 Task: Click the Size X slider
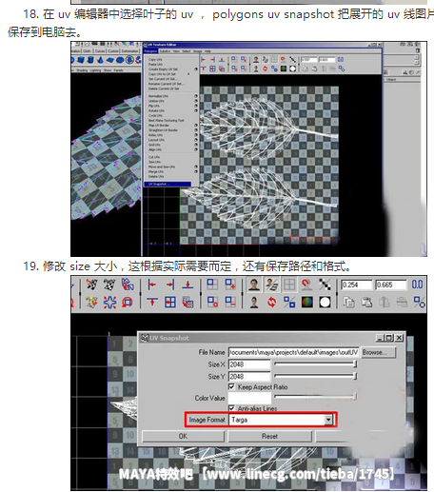[x=315, y=364]
